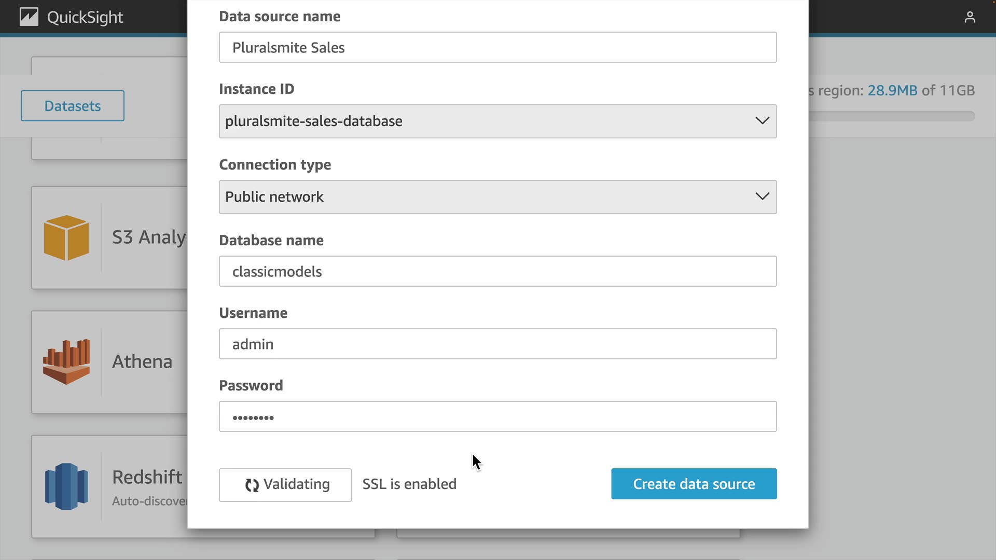Click the 28.9MB capacity link

[892, 90]
